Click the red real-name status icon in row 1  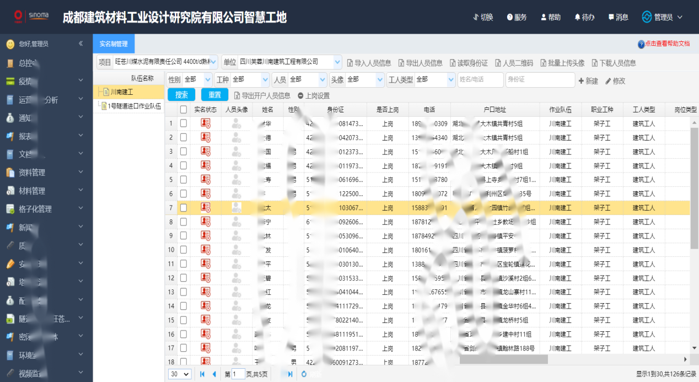[206, 123]
